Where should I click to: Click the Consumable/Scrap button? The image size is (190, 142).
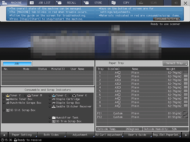click(x=166, y=19)
